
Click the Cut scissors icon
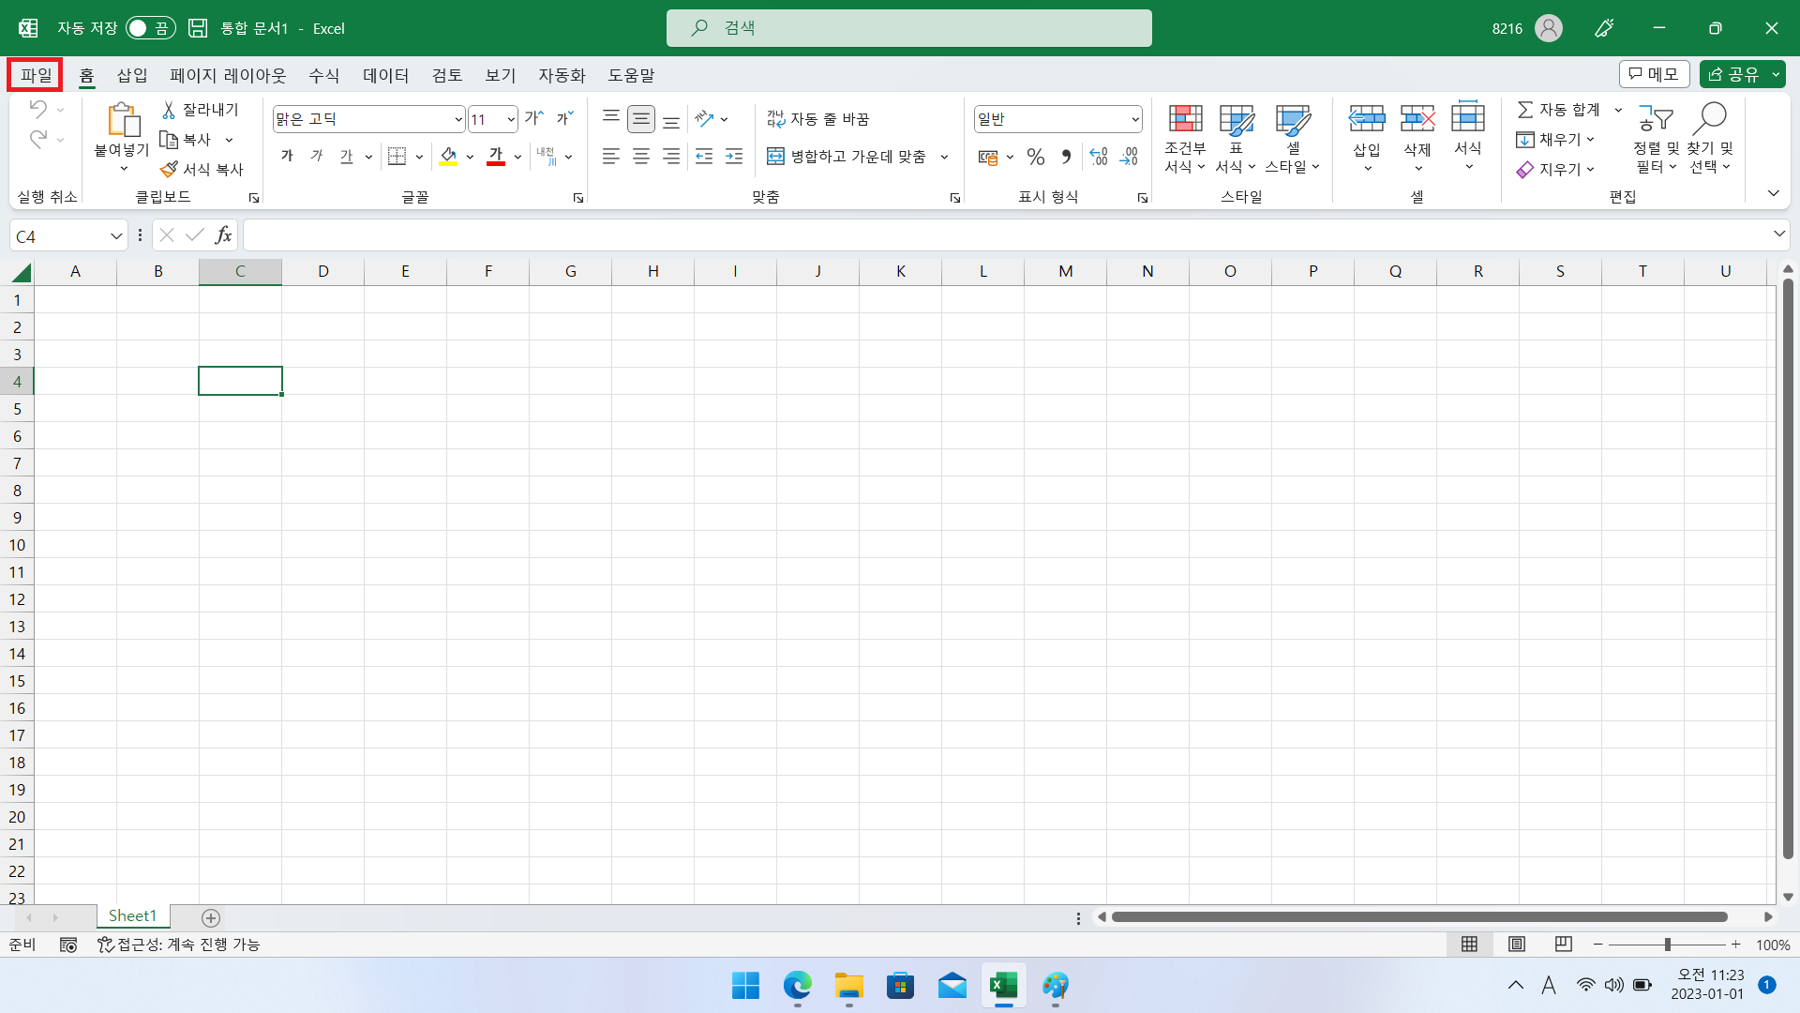click(169, 110)
